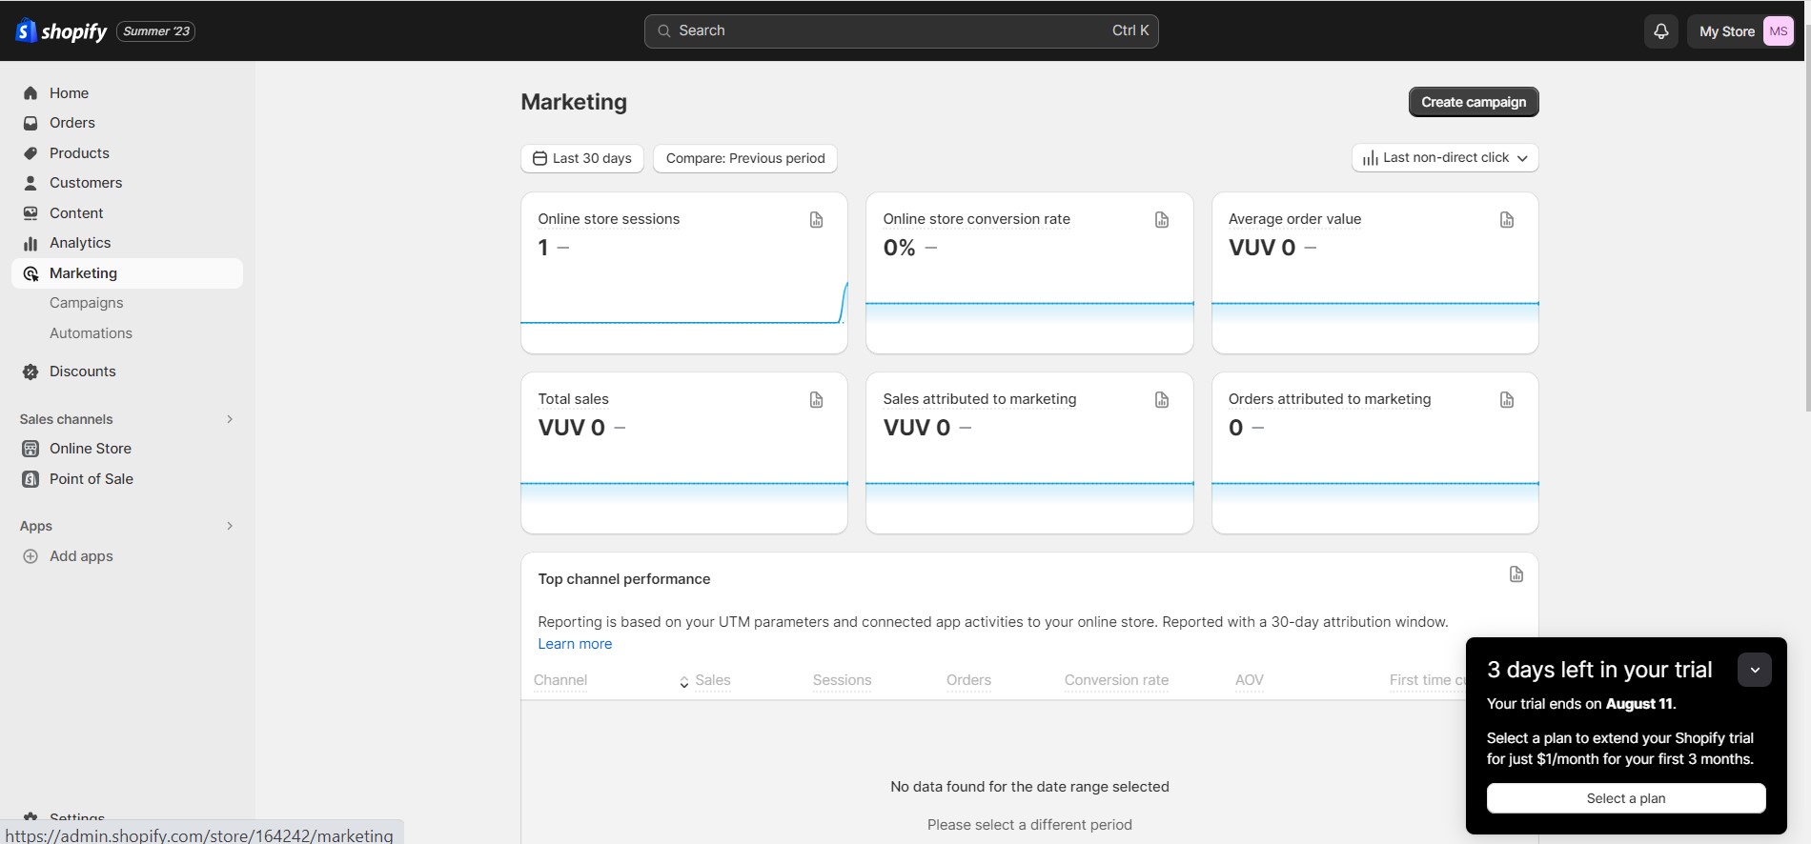Follow the Learn more link
This screenshot has height=844, width=1811.
(x=575, y=644)
